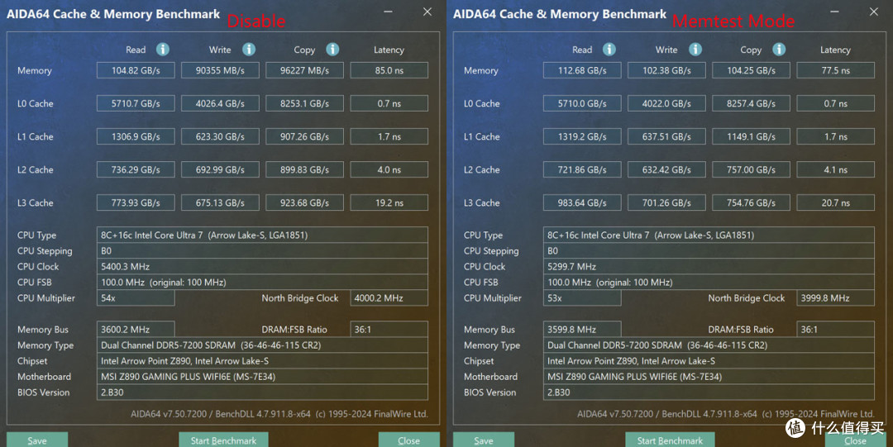The height and width of the screenshot is (447, 893).
Task: Select Memory Write value 102.38 GB/s
Action: coord(666,70)
